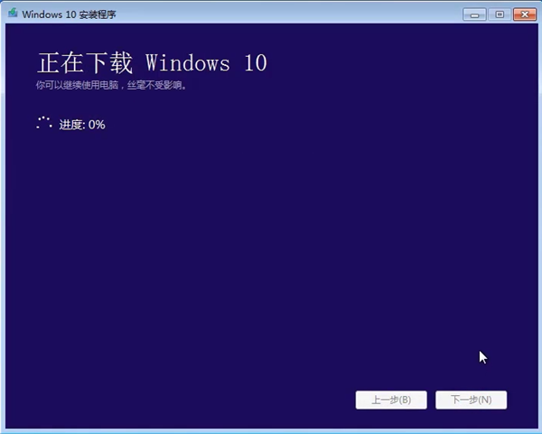The height and width of the screenshot is (434, 542).
Task: Click the 0% percentage value
Action: pyautogui.click(x=97, y=125)
